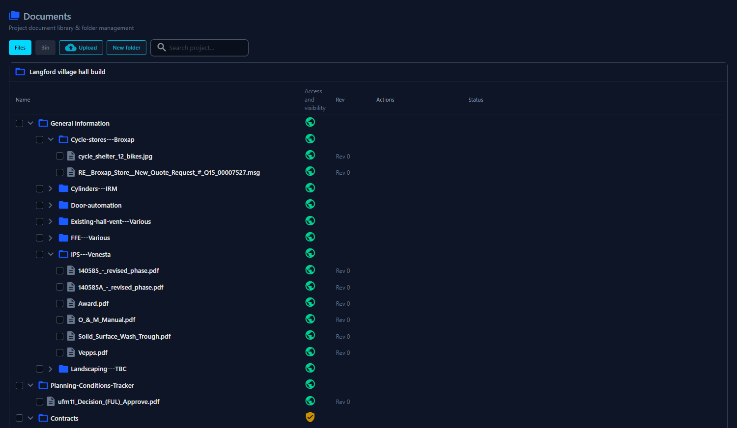Click the folder icon of Door-automation
The width and height of the screenshot is (737, 428).
[x=63, y=205]
